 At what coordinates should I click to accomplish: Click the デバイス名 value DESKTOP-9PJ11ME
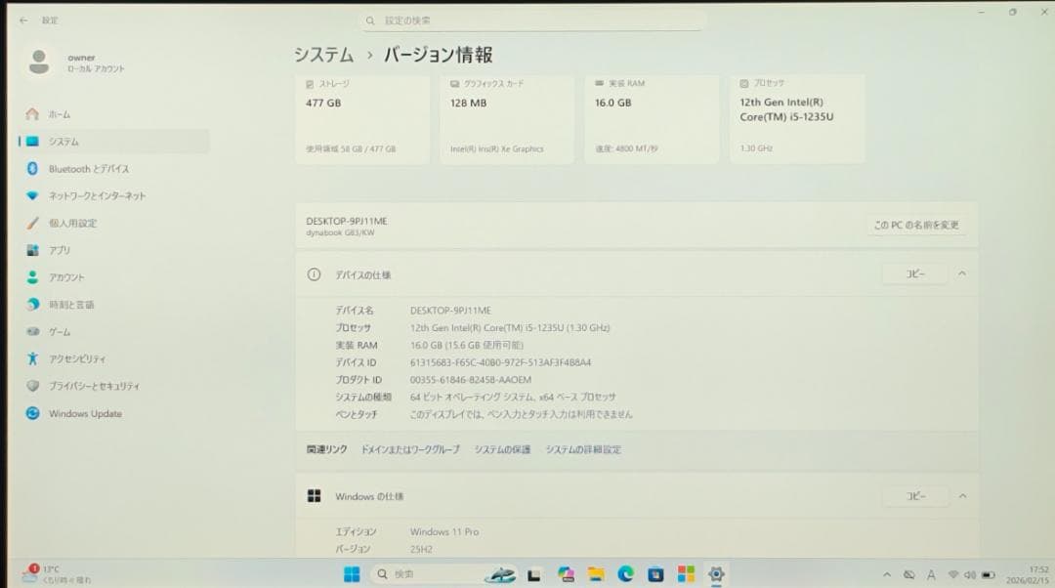(450, 311)
